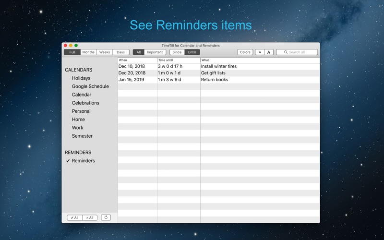Switch to Full time format

[x=72, y=52]
